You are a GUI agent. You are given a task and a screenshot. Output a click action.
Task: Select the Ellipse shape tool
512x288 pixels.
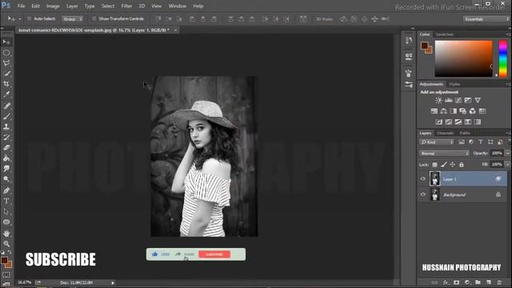coord(6,222)
